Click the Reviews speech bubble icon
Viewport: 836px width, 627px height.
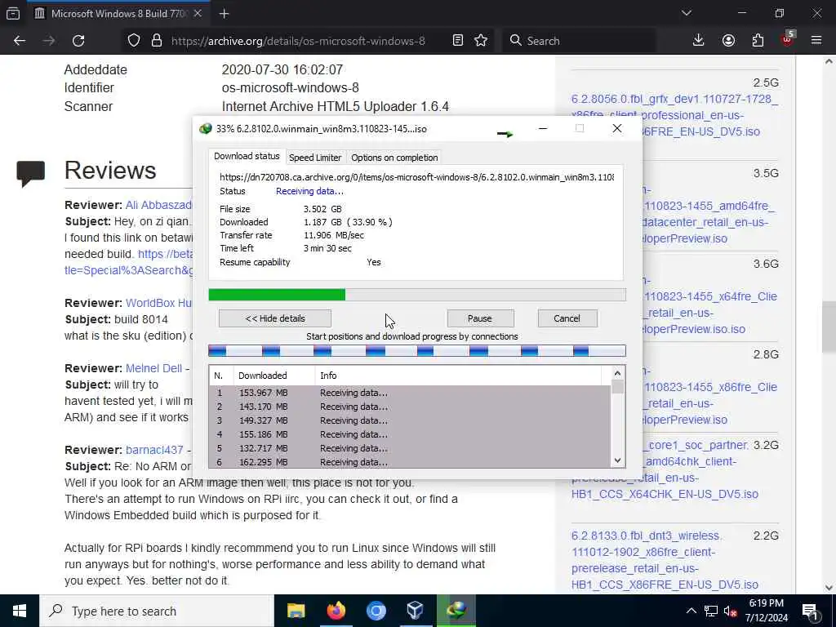(31, 173)
